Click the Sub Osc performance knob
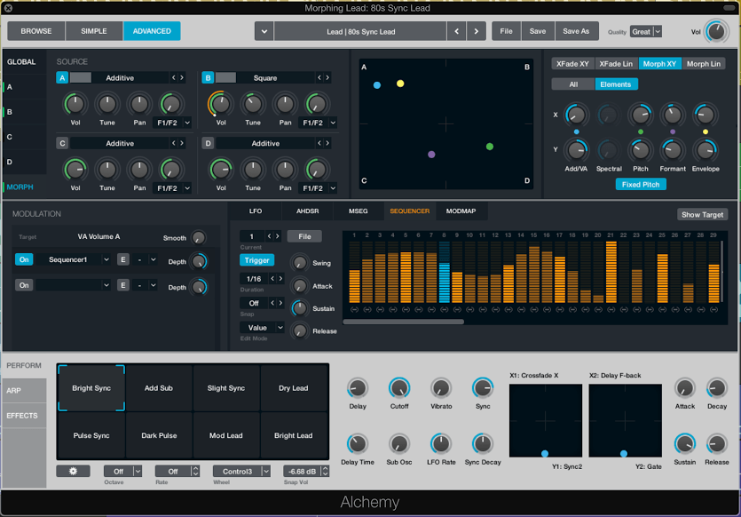Screen dimensions: 741x517 (x=399, y=444)
